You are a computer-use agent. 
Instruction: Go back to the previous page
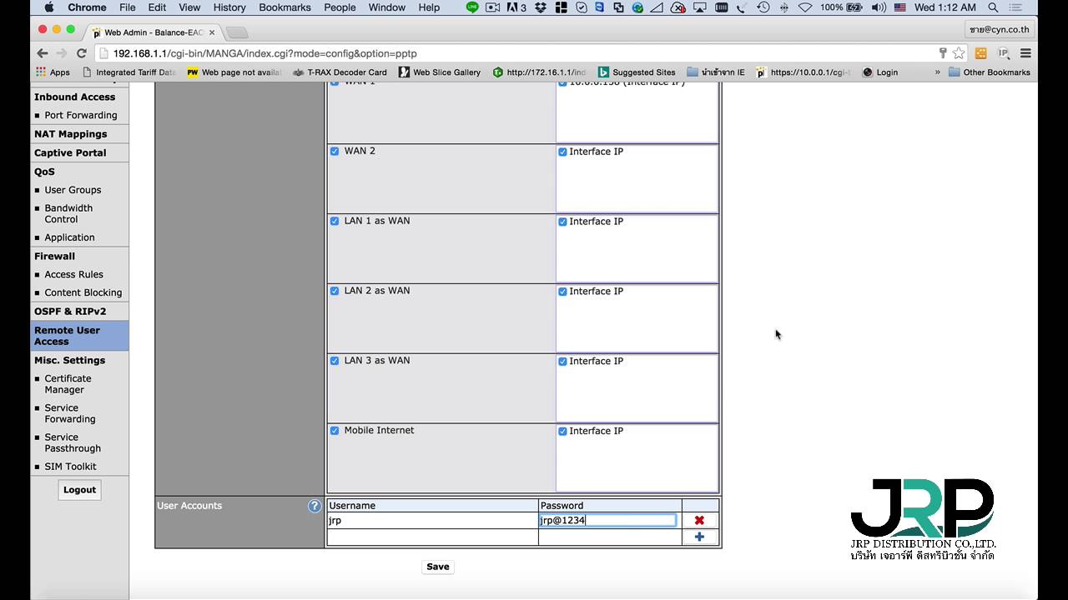[x=43, y=52]
